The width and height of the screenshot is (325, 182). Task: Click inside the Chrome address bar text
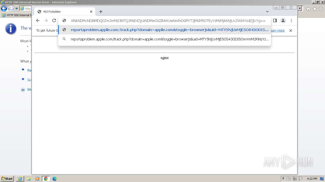[168, 21]
